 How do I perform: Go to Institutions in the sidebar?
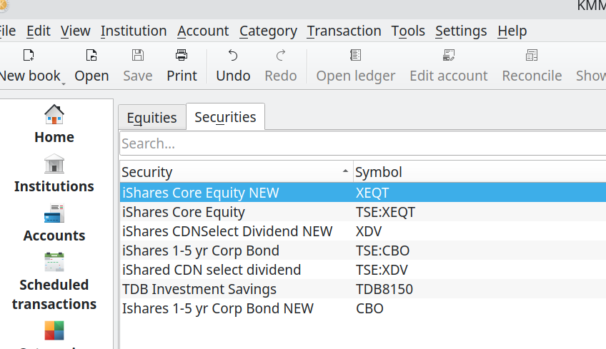coord(54,173)
